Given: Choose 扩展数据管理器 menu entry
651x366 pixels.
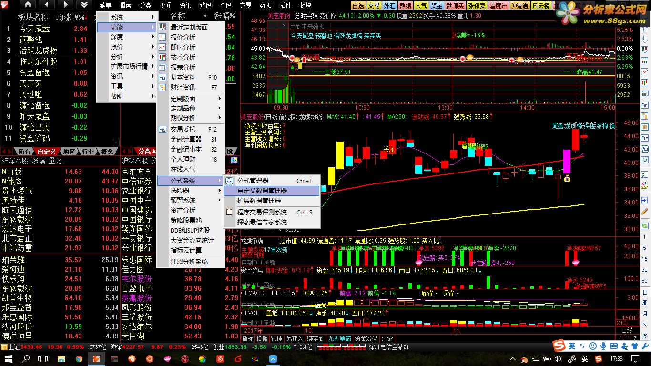Looking at the screenshot, I should pyautogui.click(x=271, y=201).
